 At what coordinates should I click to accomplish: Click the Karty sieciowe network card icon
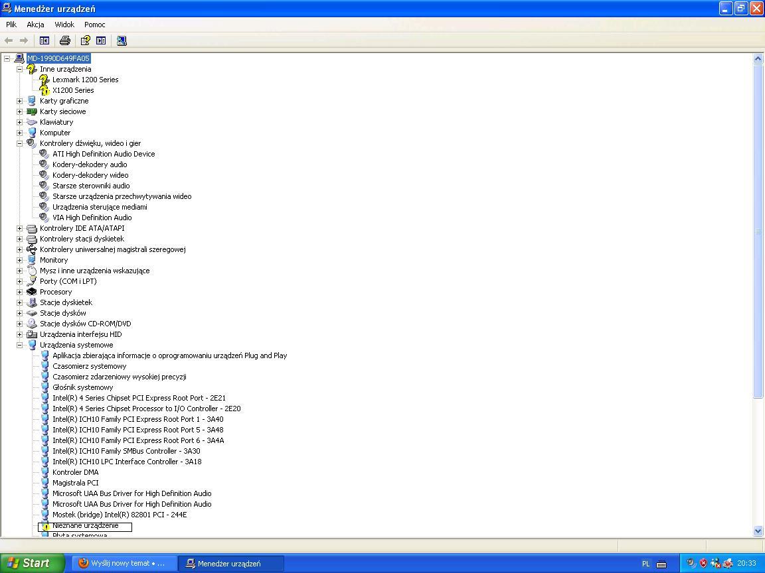coord(32,111)
